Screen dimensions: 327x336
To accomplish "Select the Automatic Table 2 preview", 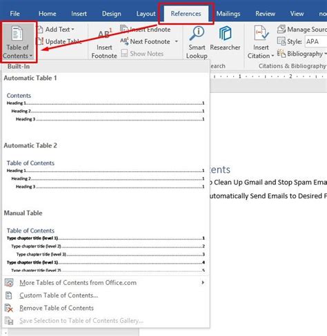I will tap(106, 169).
